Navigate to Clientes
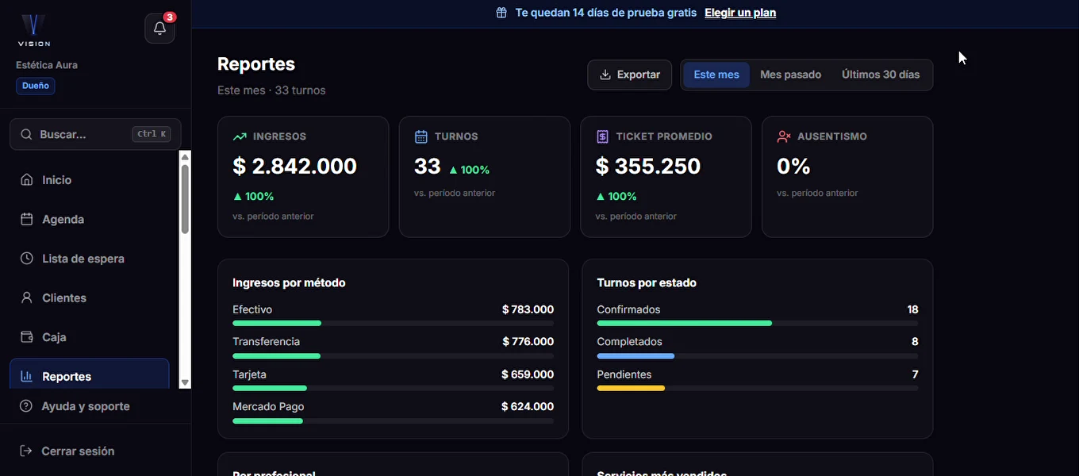This screenshot has height=476, width=1079. click(90, 297)
